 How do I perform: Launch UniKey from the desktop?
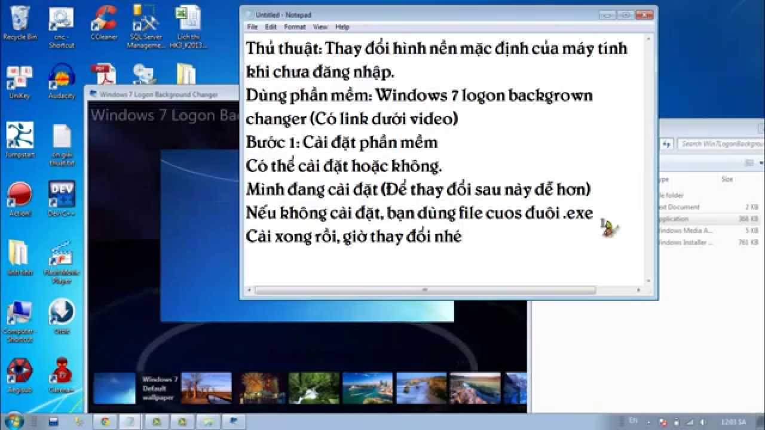20,82
